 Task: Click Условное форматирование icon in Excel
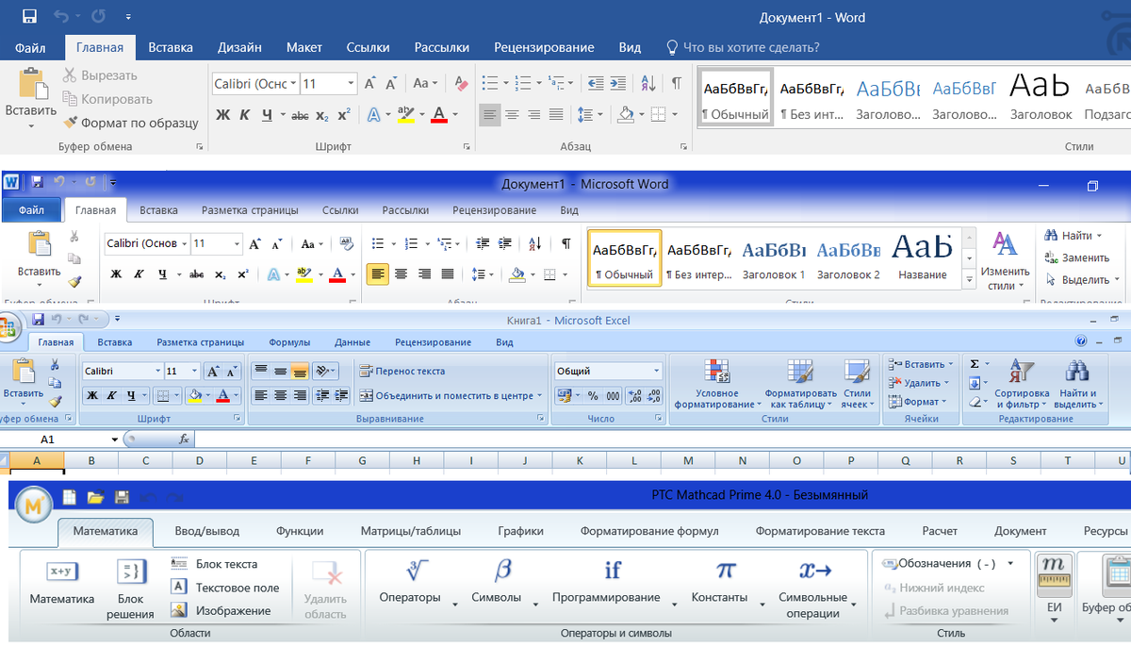click(717, 371)
